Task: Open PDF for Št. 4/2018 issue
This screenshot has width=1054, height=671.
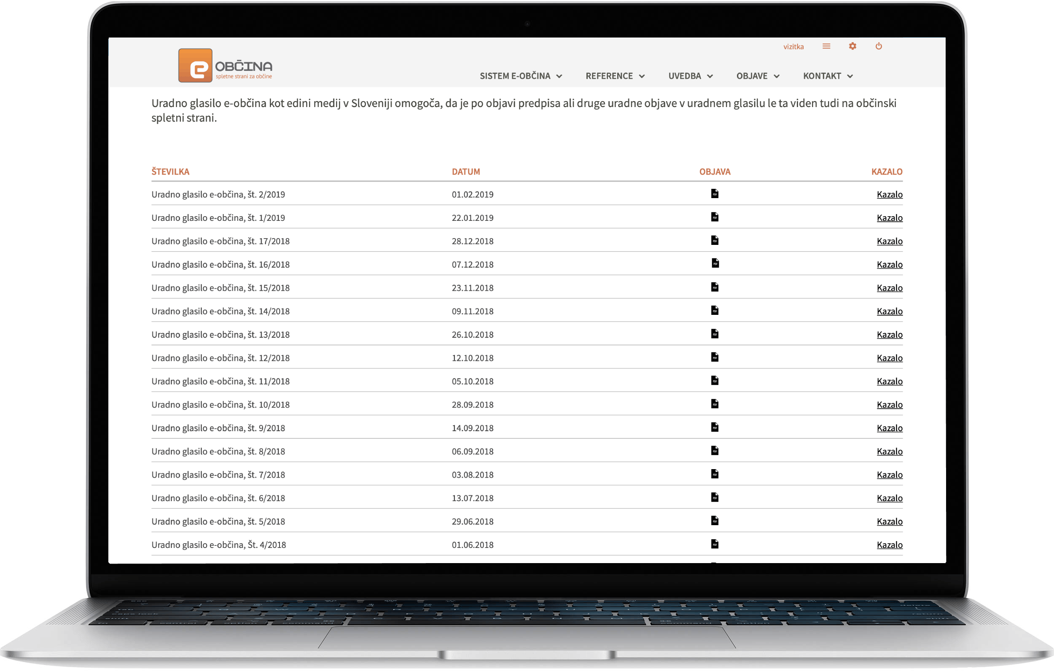Action: coord(714,544)
